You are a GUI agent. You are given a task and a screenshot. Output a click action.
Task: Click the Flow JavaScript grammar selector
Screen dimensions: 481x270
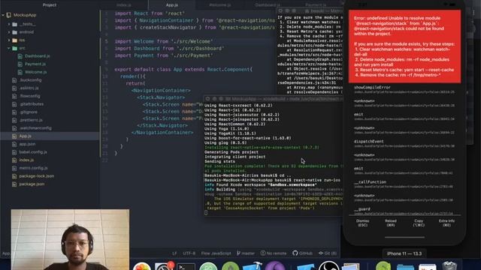coord(216,253)
